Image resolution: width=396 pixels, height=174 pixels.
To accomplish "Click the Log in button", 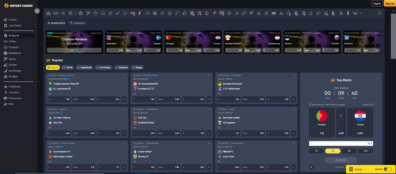I will [x=377, y=3].
